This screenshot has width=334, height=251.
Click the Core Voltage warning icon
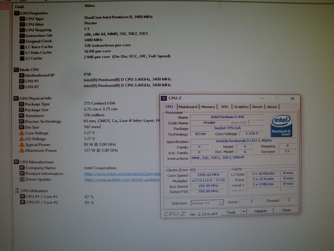[x=21, y=133]
